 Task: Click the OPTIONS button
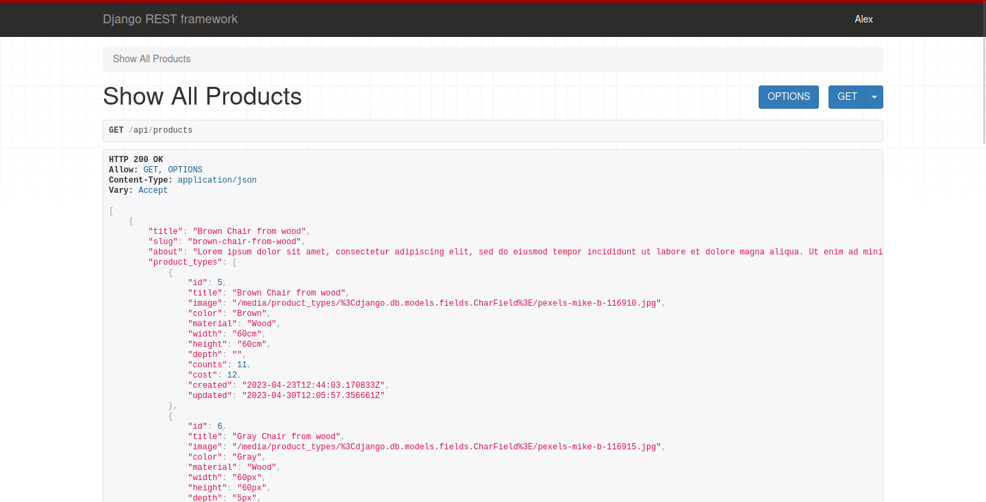point(788,96)
